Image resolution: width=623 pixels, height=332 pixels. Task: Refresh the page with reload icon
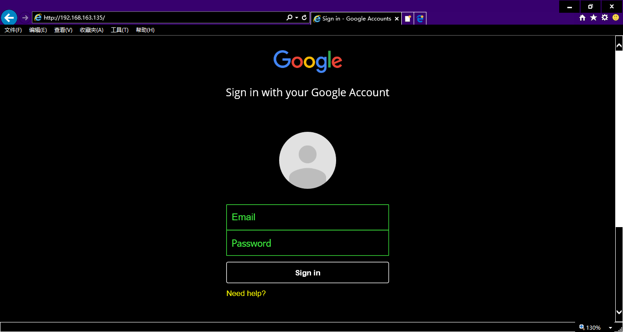304,18
